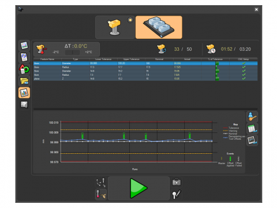Click the Offset Failed event legend icon

[x=238, y=159]
